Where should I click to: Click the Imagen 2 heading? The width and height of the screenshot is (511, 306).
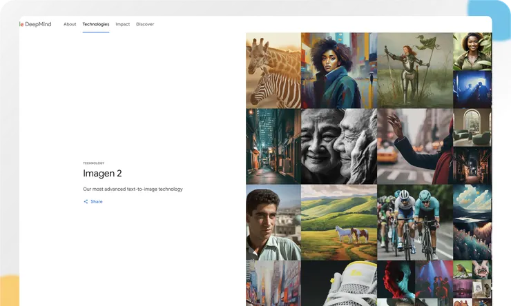pyautogui.click(x=102, y=173)
